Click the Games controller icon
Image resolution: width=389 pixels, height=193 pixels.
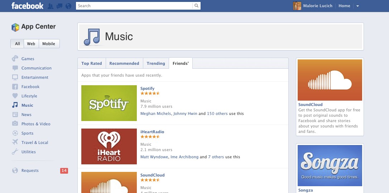(x=15, y=59)
